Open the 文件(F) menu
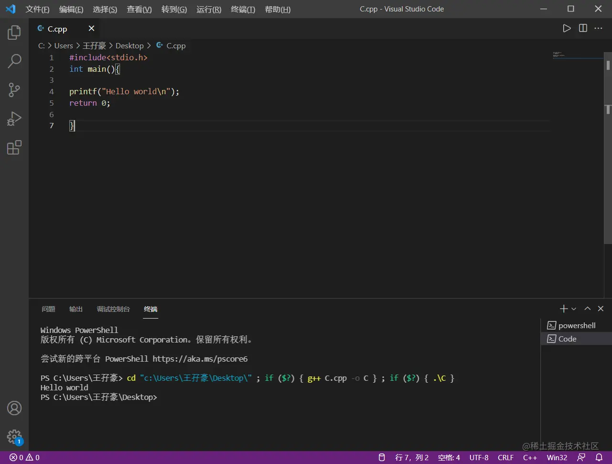The image size is (612, 464). (x=37, y=9)
